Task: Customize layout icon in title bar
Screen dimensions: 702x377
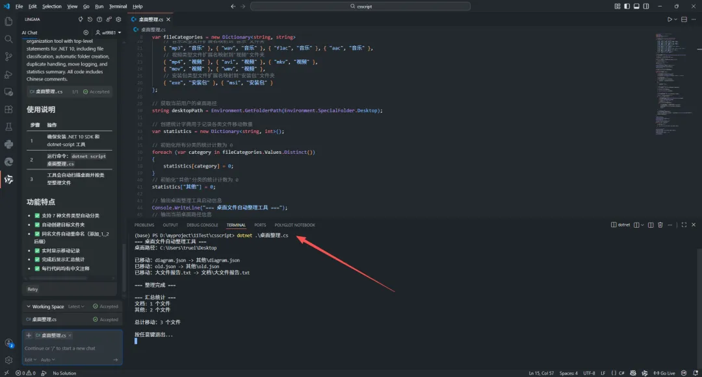Action: 617,6
